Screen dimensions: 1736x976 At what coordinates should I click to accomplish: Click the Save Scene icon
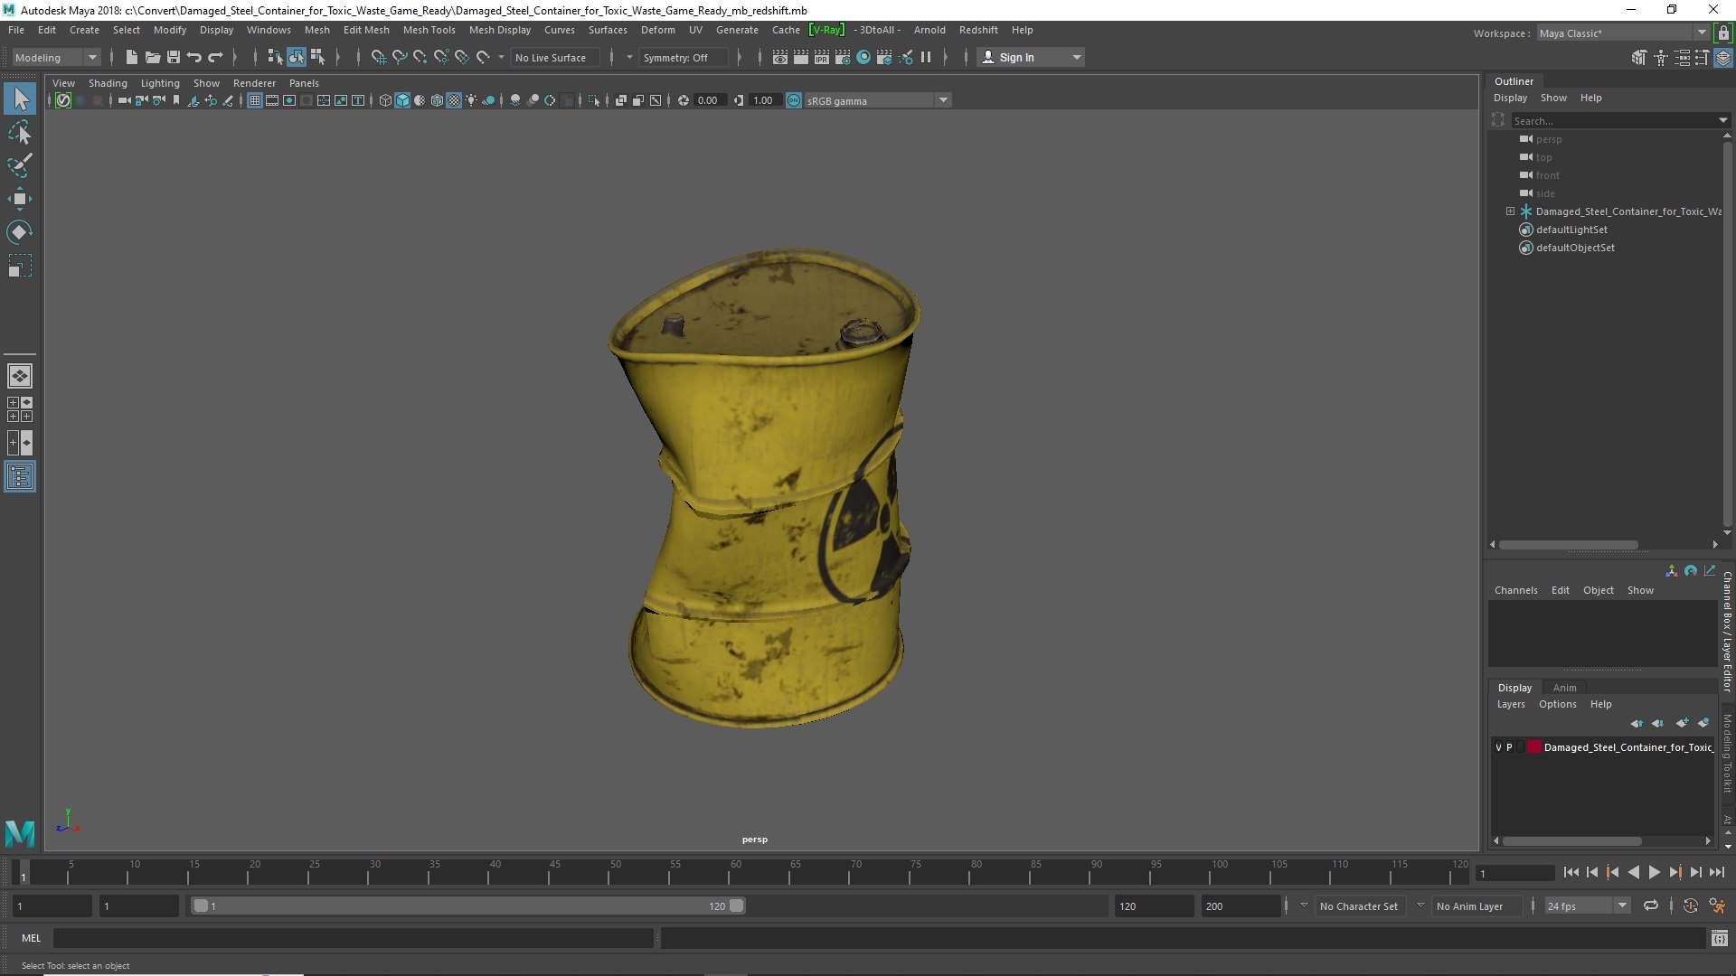[x=174, y=57]
